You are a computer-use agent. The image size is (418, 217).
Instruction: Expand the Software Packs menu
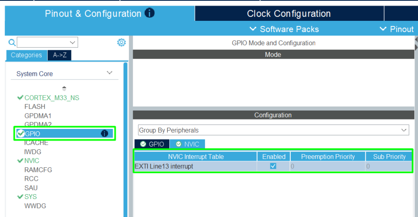(x=284, y=29)
